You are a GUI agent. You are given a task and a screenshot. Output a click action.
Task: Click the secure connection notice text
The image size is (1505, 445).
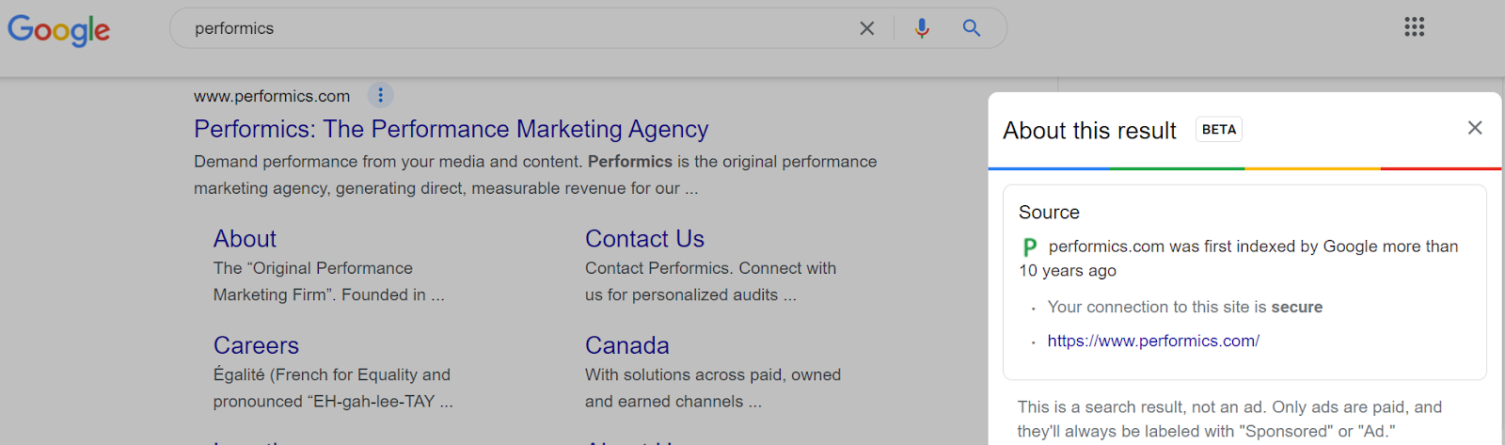pyautogui.click(x=1185, y=307)
